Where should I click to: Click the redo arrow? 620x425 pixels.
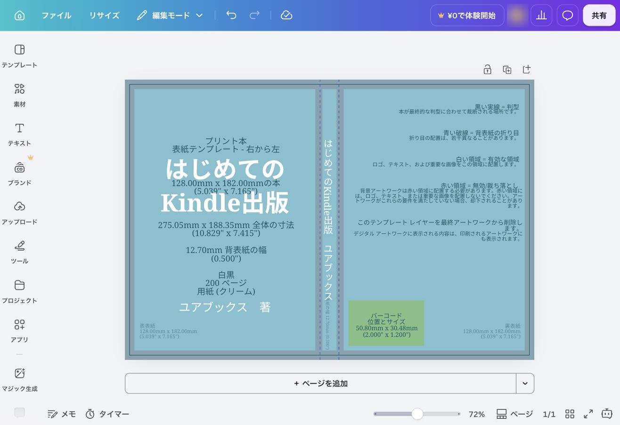(x=254, y=16)
